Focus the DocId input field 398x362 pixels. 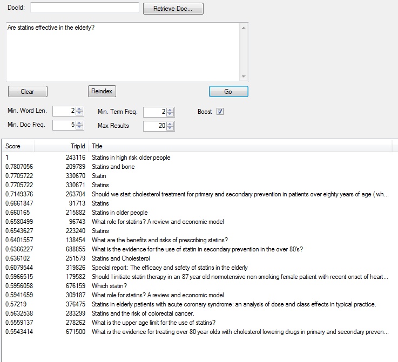click(x=85, y=8)
